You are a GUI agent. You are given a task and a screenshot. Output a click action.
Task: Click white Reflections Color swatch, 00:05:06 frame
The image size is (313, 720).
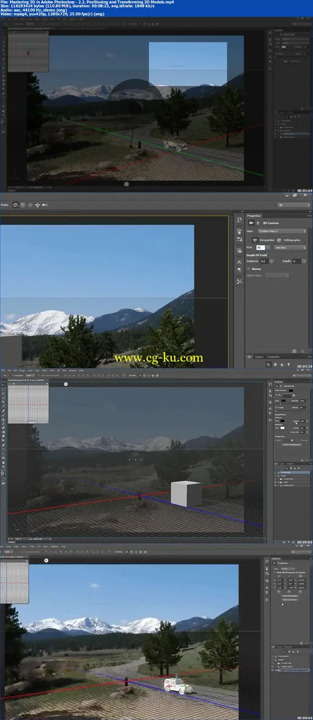[282, 428]
